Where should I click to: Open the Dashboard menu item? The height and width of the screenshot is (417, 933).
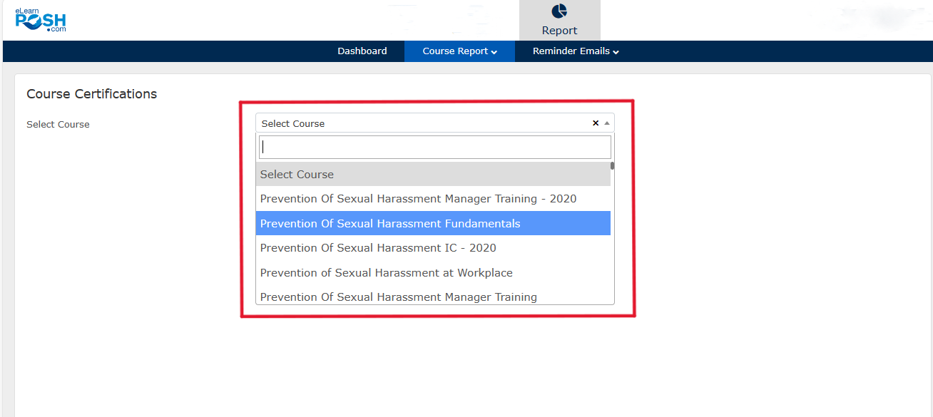tap(362, 51)
